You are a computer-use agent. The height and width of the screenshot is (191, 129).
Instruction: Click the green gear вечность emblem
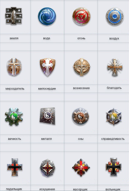point(14,117)
